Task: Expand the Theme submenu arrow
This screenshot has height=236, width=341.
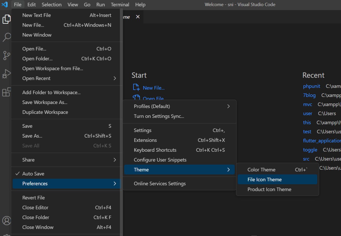Action: [x=228, y=170]
